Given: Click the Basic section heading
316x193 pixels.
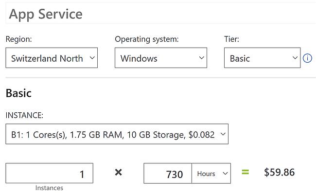Looking at the screenshot, I should pos(18,93).
